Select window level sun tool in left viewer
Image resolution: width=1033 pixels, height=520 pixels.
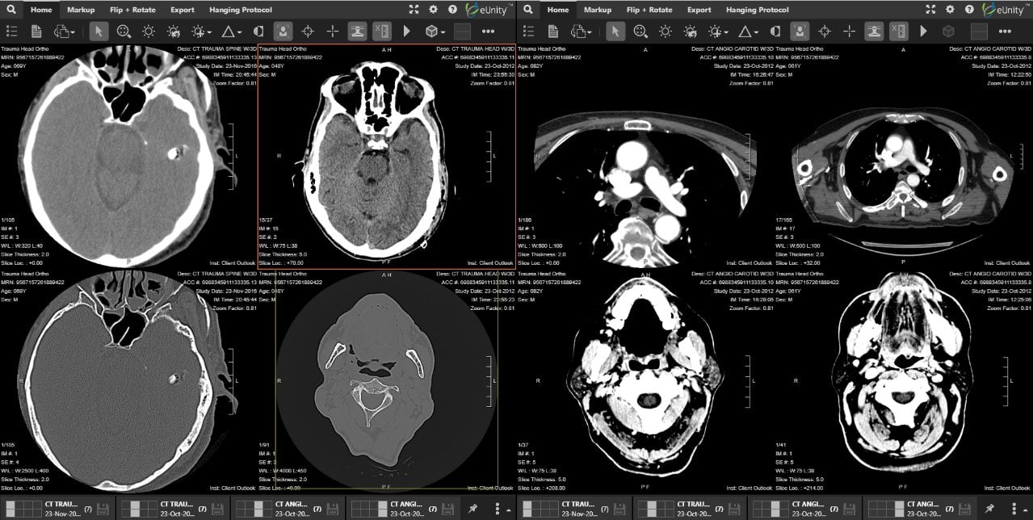click(149, 31)
